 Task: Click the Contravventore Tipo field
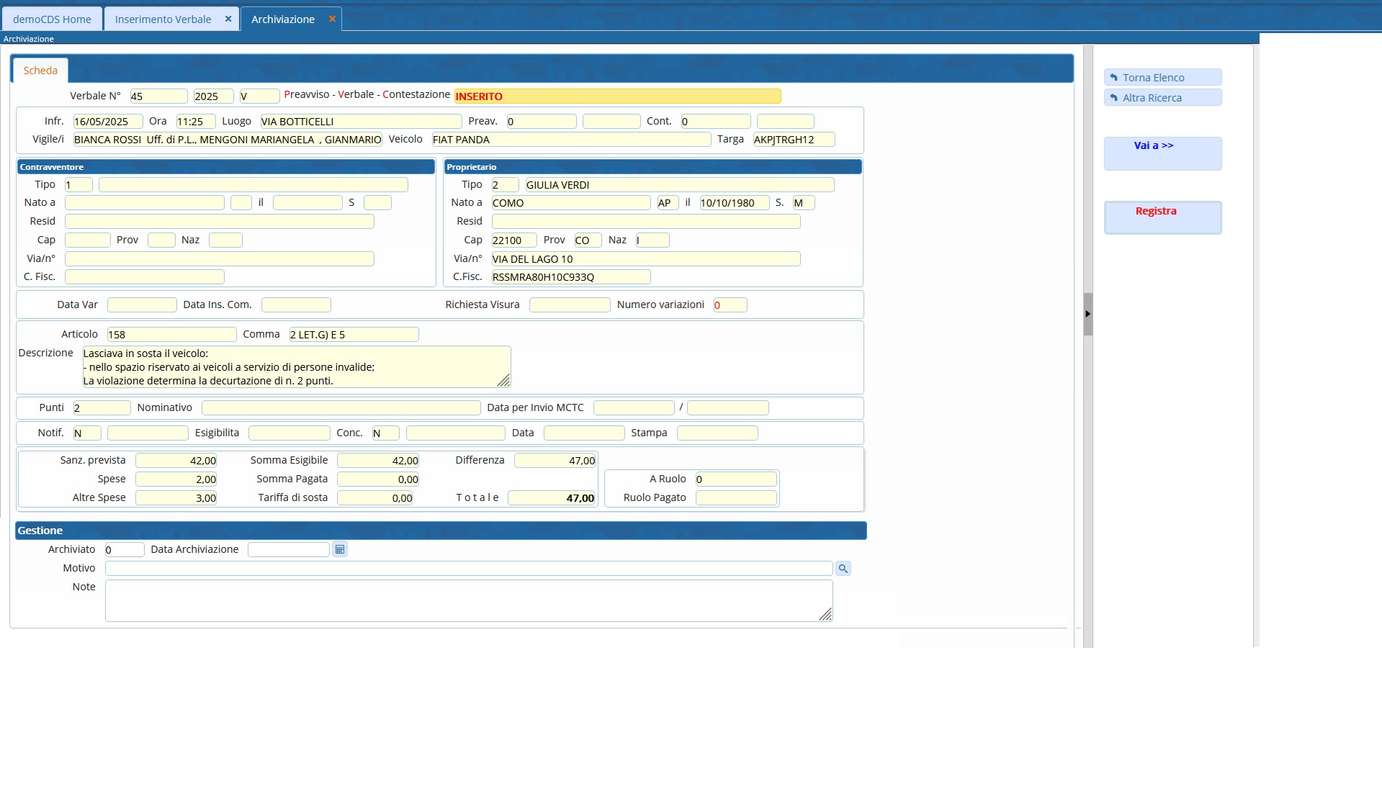pyautogui.click(x=78, y=185)
